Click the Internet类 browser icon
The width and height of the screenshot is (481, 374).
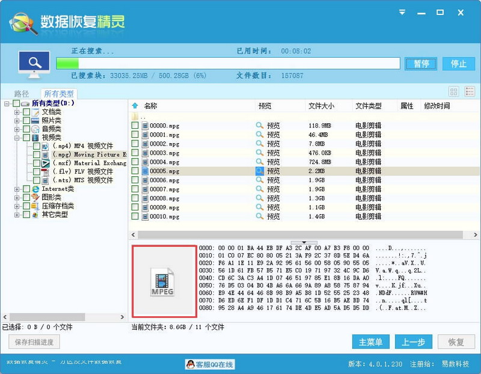[35, 189]
